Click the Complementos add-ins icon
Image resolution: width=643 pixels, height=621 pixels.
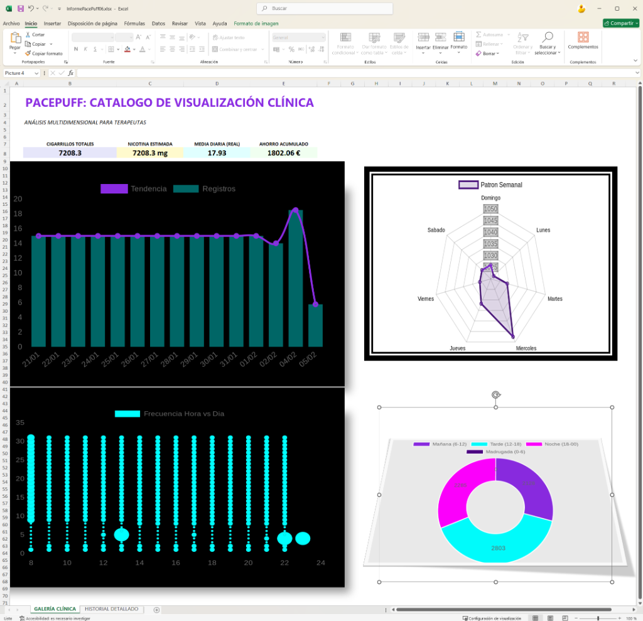click(x=583, y=37)
